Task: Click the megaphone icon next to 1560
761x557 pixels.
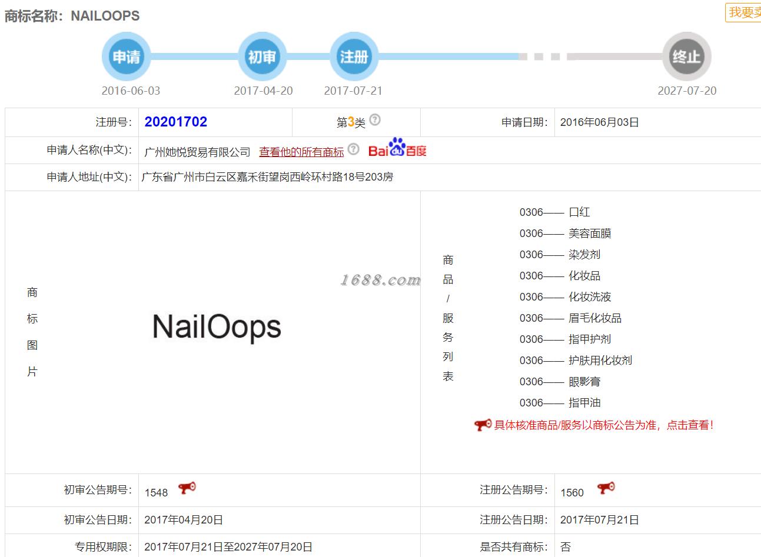Action: coord(606,488)
